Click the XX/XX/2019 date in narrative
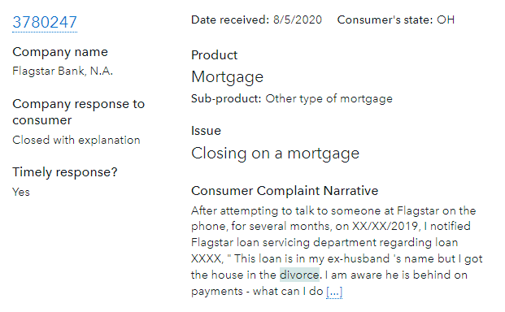Viewport: 505px width, 312px height. 386,226
